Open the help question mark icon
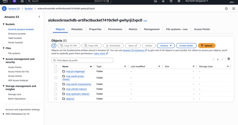The height and width of the screenshot is (125, 238). point(171,1)
